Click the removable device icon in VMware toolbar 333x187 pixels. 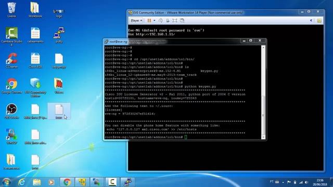pos(168,21)
